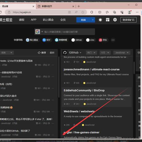This screenshot has height=142, width=142.
Task: Open more options for 赞 188 article
Action: [x=53, y=65]
